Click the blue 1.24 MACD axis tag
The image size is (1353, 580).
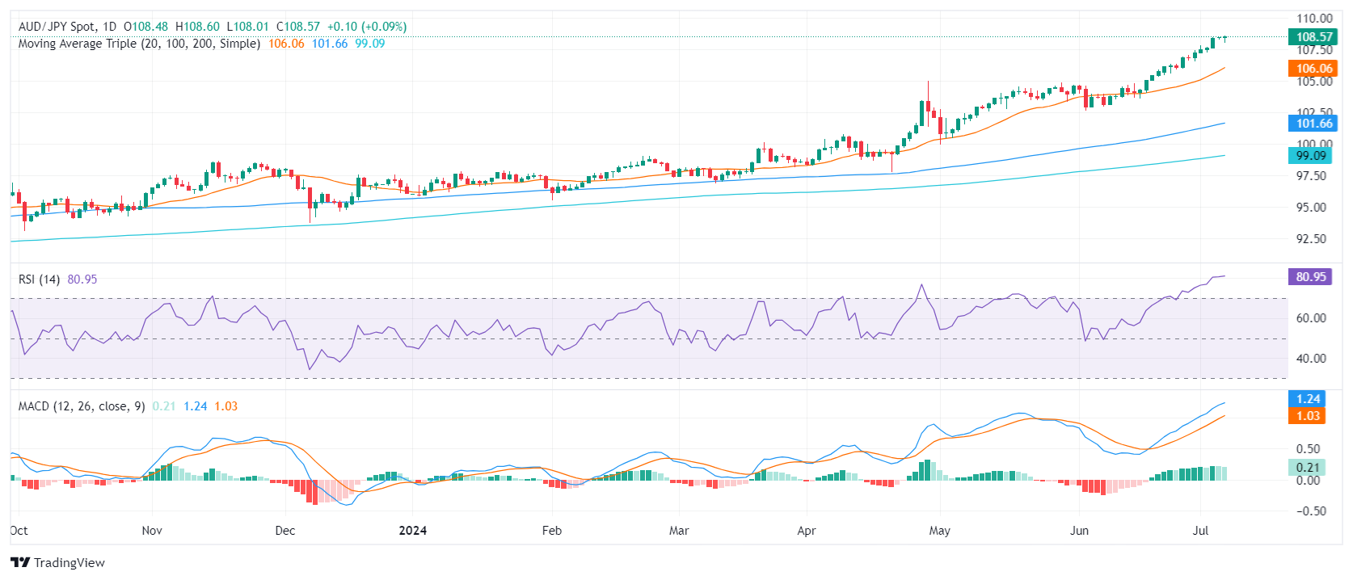coord(1308,399)
